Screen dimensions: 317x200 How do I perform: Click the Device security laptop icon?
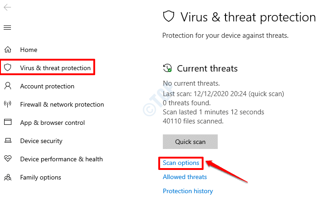8,140
